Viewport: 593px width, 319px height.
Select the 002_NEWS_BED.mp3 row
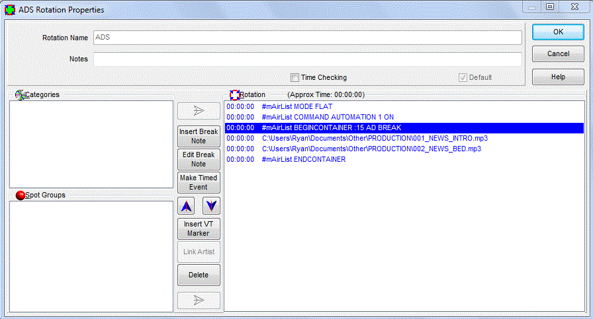[404, 149]
